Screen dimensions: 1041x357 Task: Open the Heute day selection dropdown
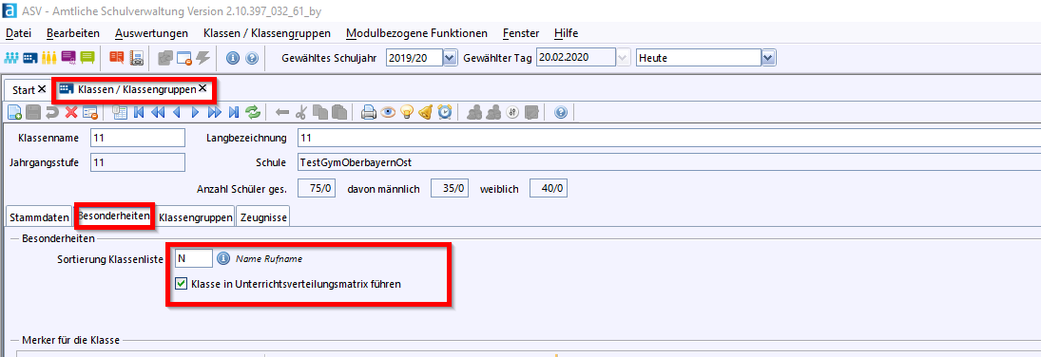[x=769, y=58]
